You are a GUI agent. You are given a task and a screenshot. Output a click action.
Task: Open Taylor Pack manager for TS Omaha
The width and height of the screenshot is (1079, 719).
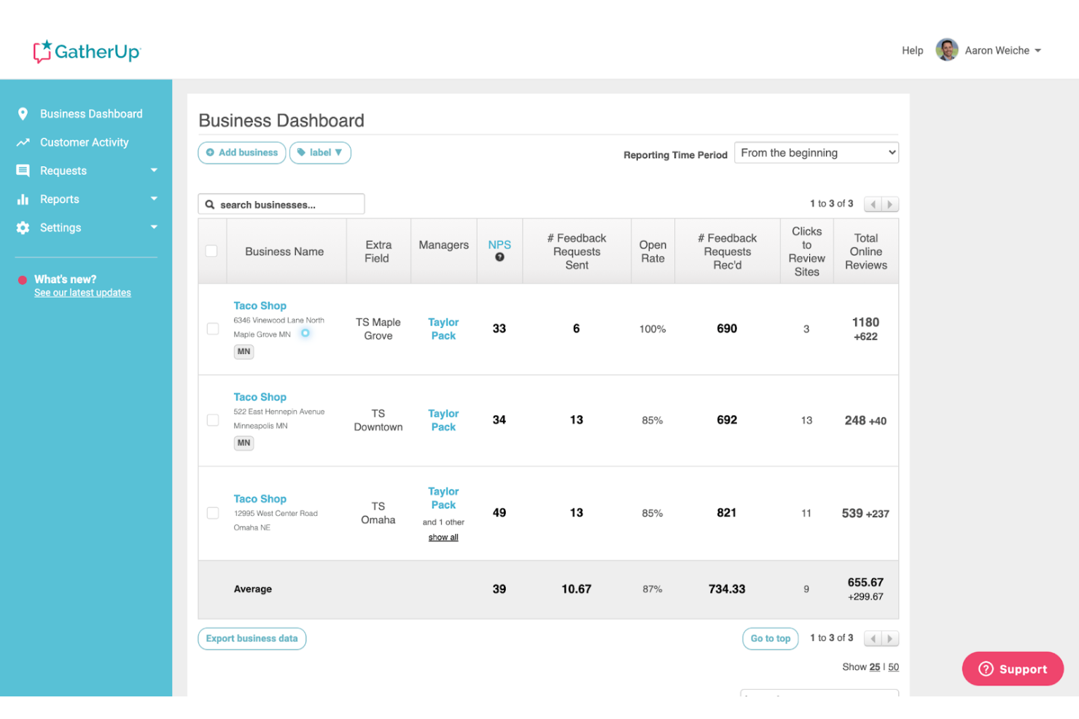click(443, 498)
